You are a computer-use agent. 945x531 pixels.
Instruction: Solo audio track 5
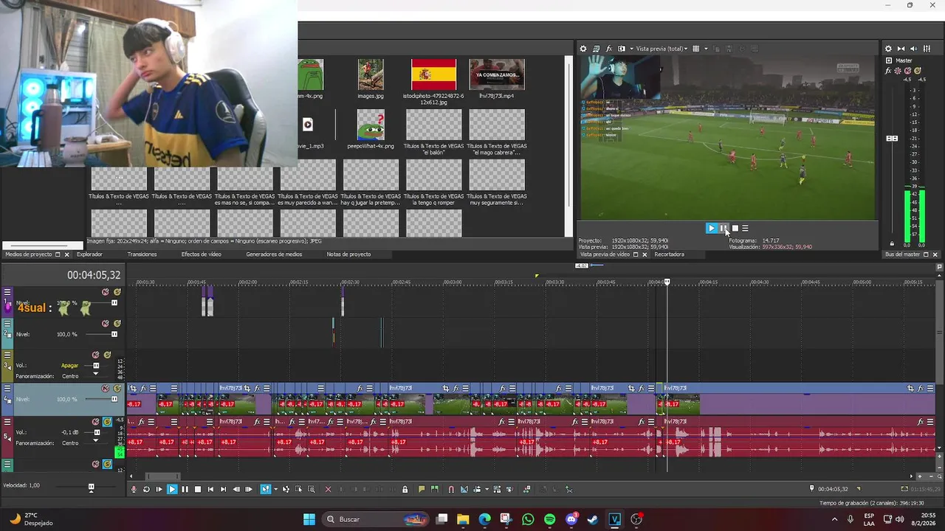(x=108, y=422)
